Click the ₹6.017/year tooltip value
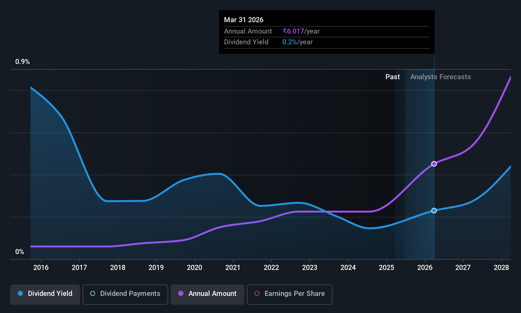The height and width of the screenshot is (313, 521). coord(301,31)
